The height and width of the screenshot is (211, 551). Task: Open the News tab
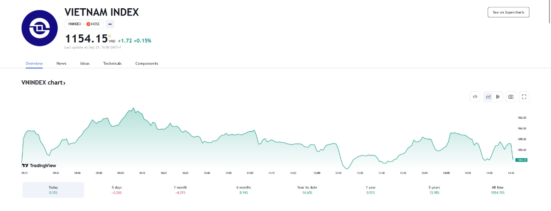click(x=61, y=63)
